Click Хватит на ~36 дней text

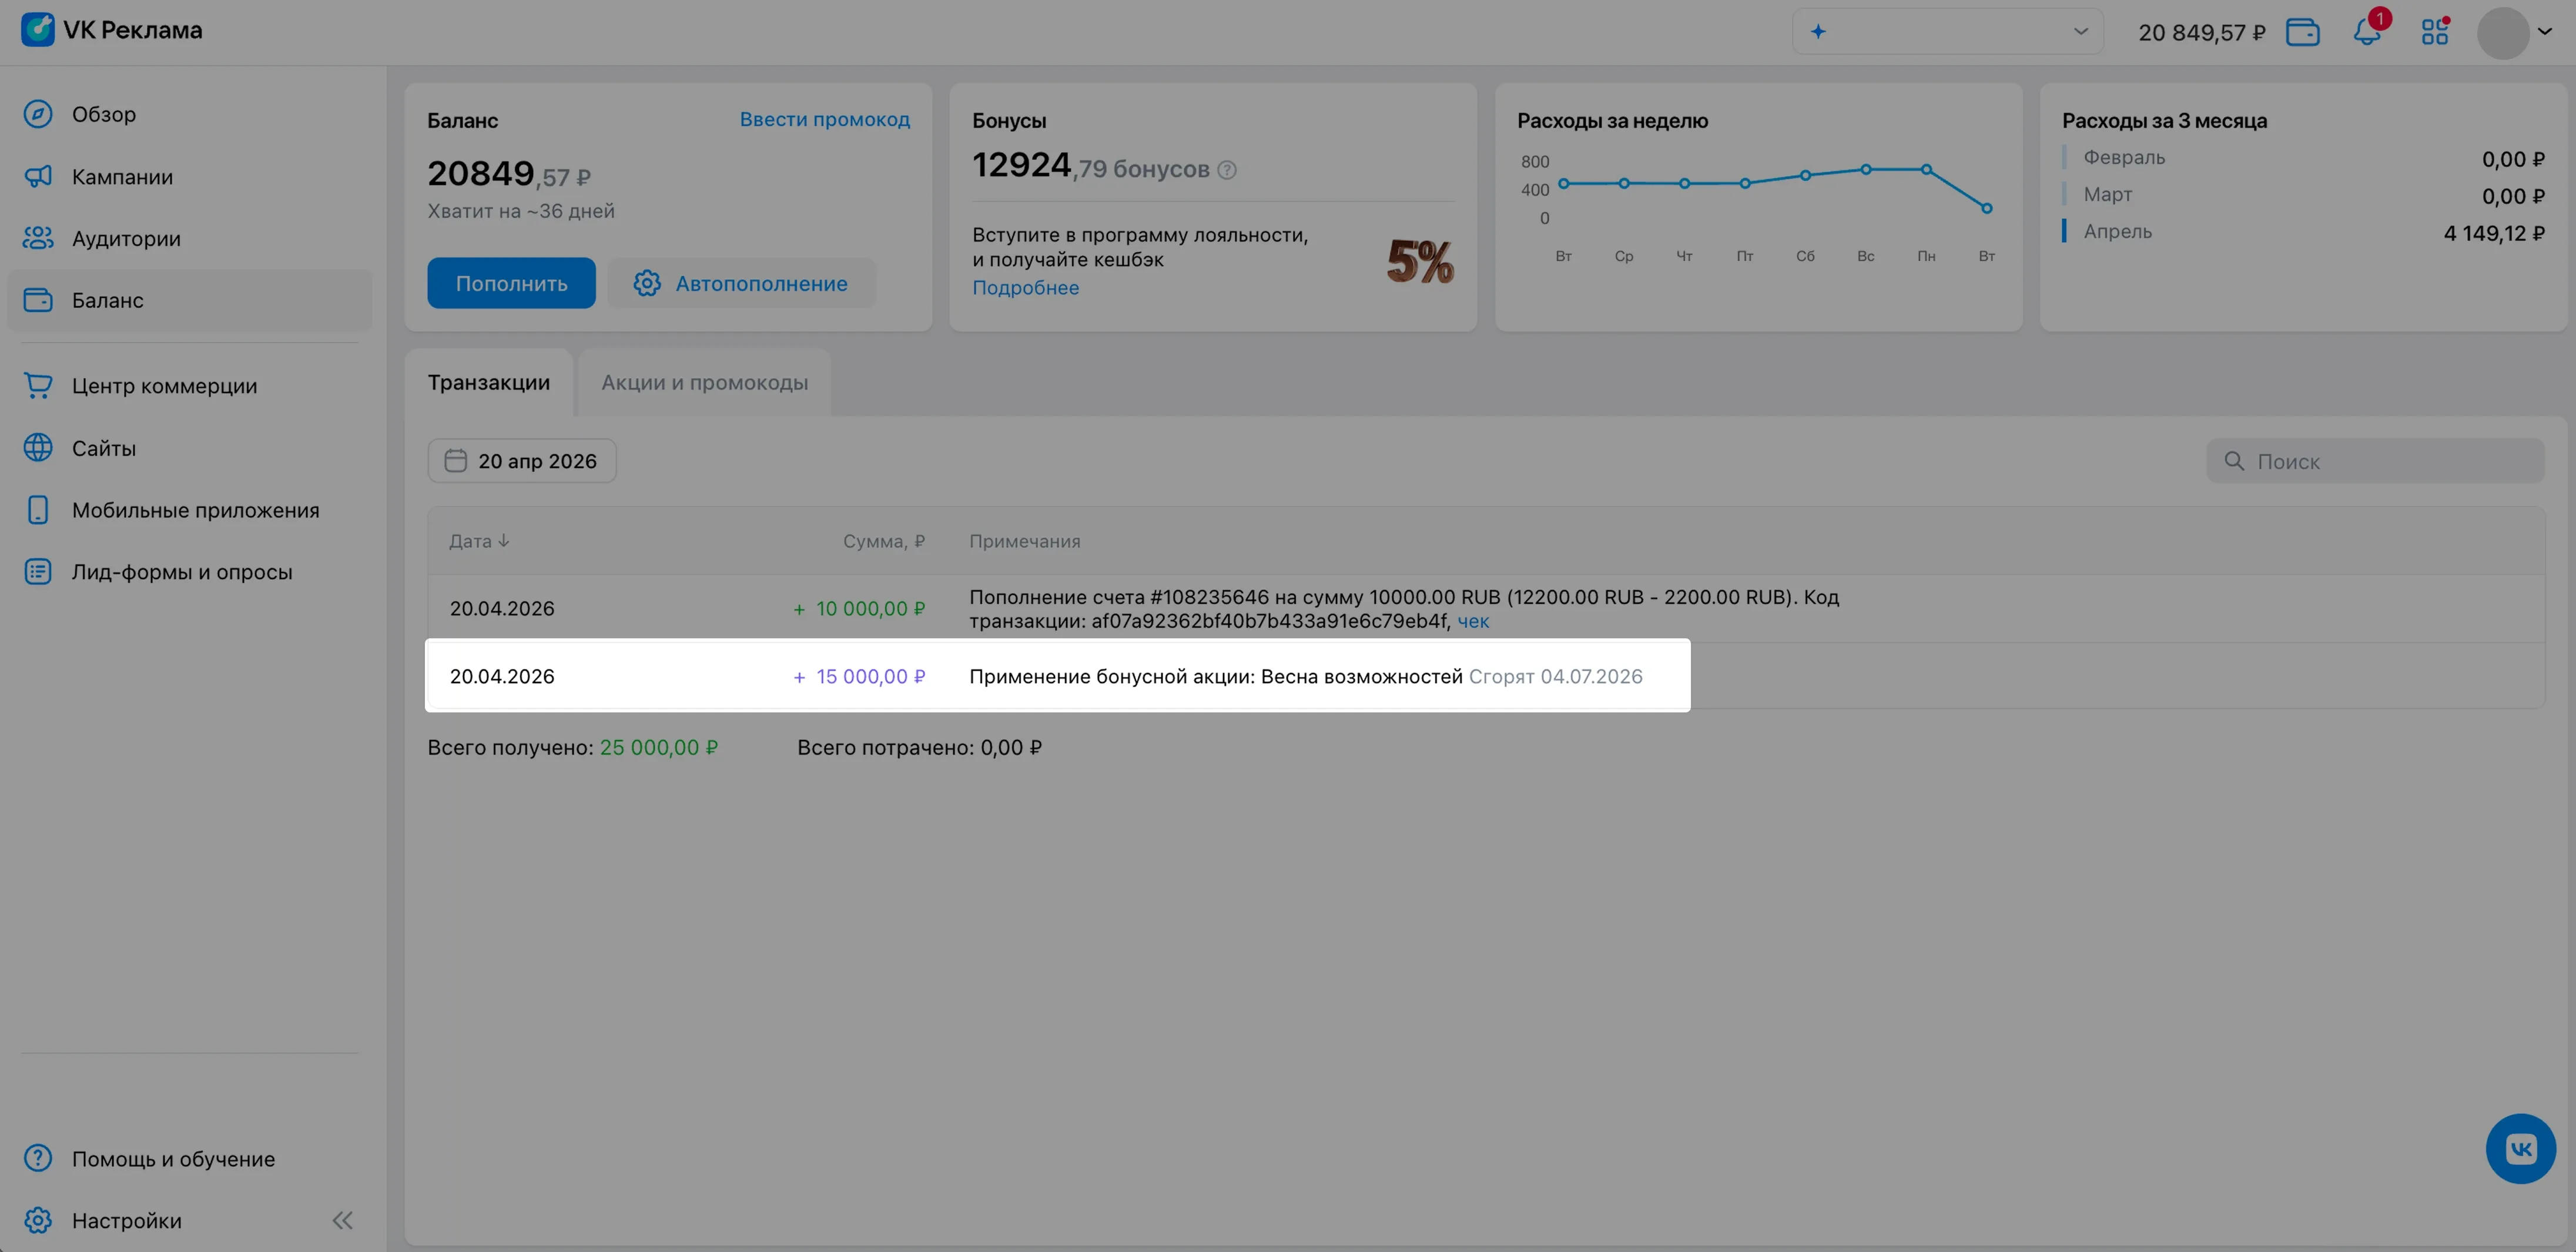[521, 211]
